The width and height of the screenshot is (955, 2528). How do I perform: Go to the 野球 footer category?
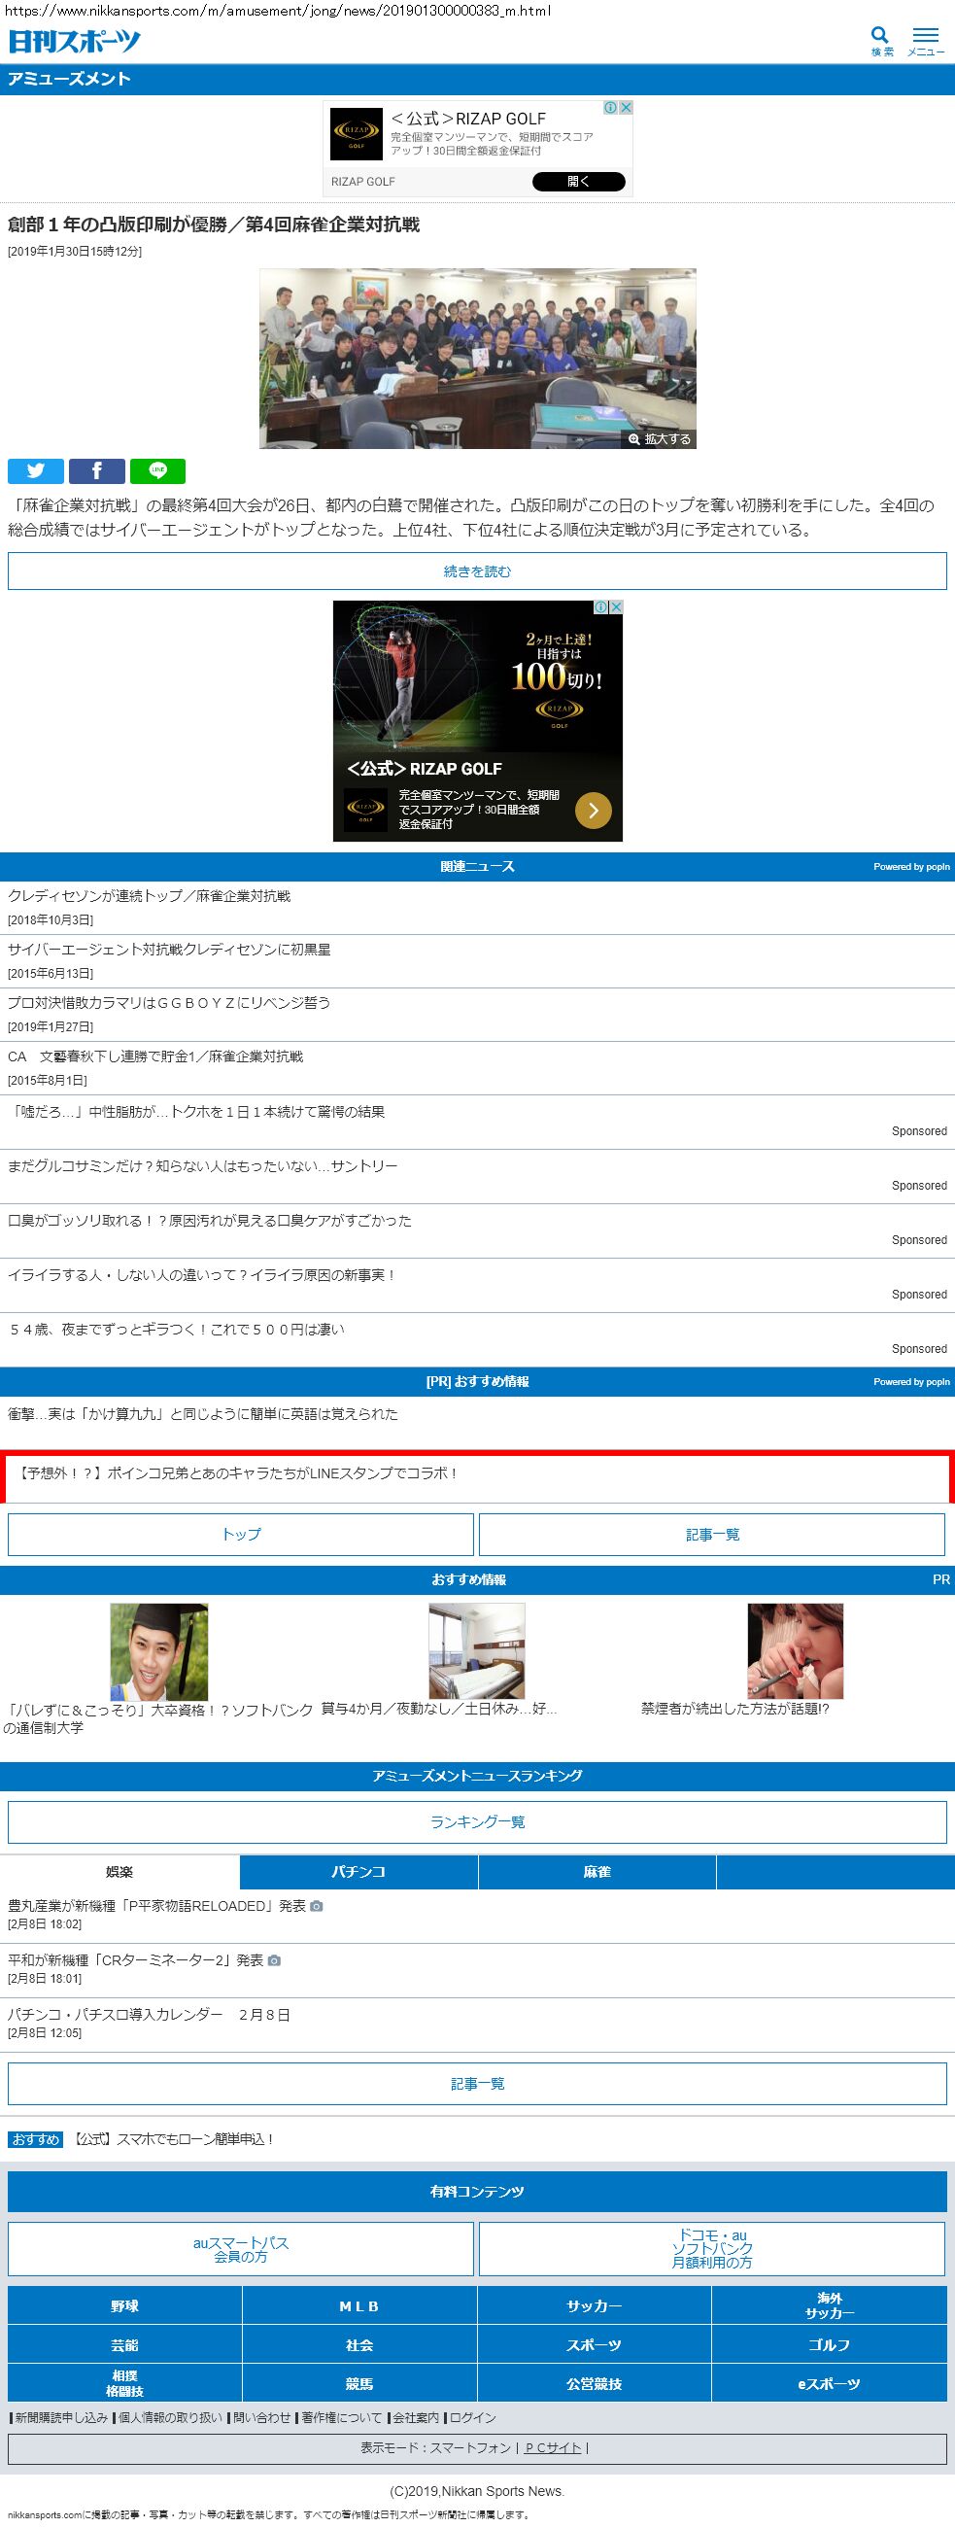(124, 2305)
